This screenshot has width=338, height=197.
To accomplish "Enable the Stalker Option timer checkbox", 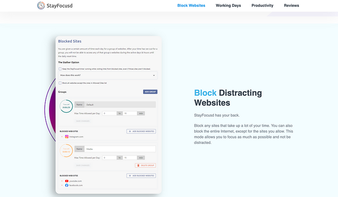I will coord(60,69).
